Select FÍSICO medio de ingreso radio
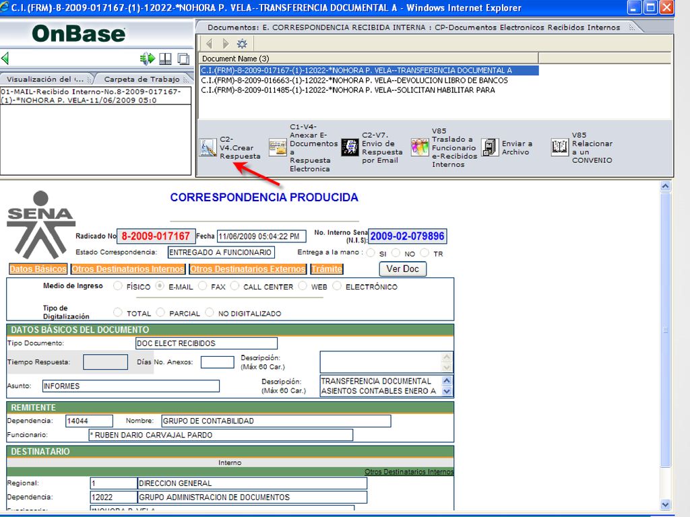The height and width of the screenshot is (517, 690). pos(117,285)
